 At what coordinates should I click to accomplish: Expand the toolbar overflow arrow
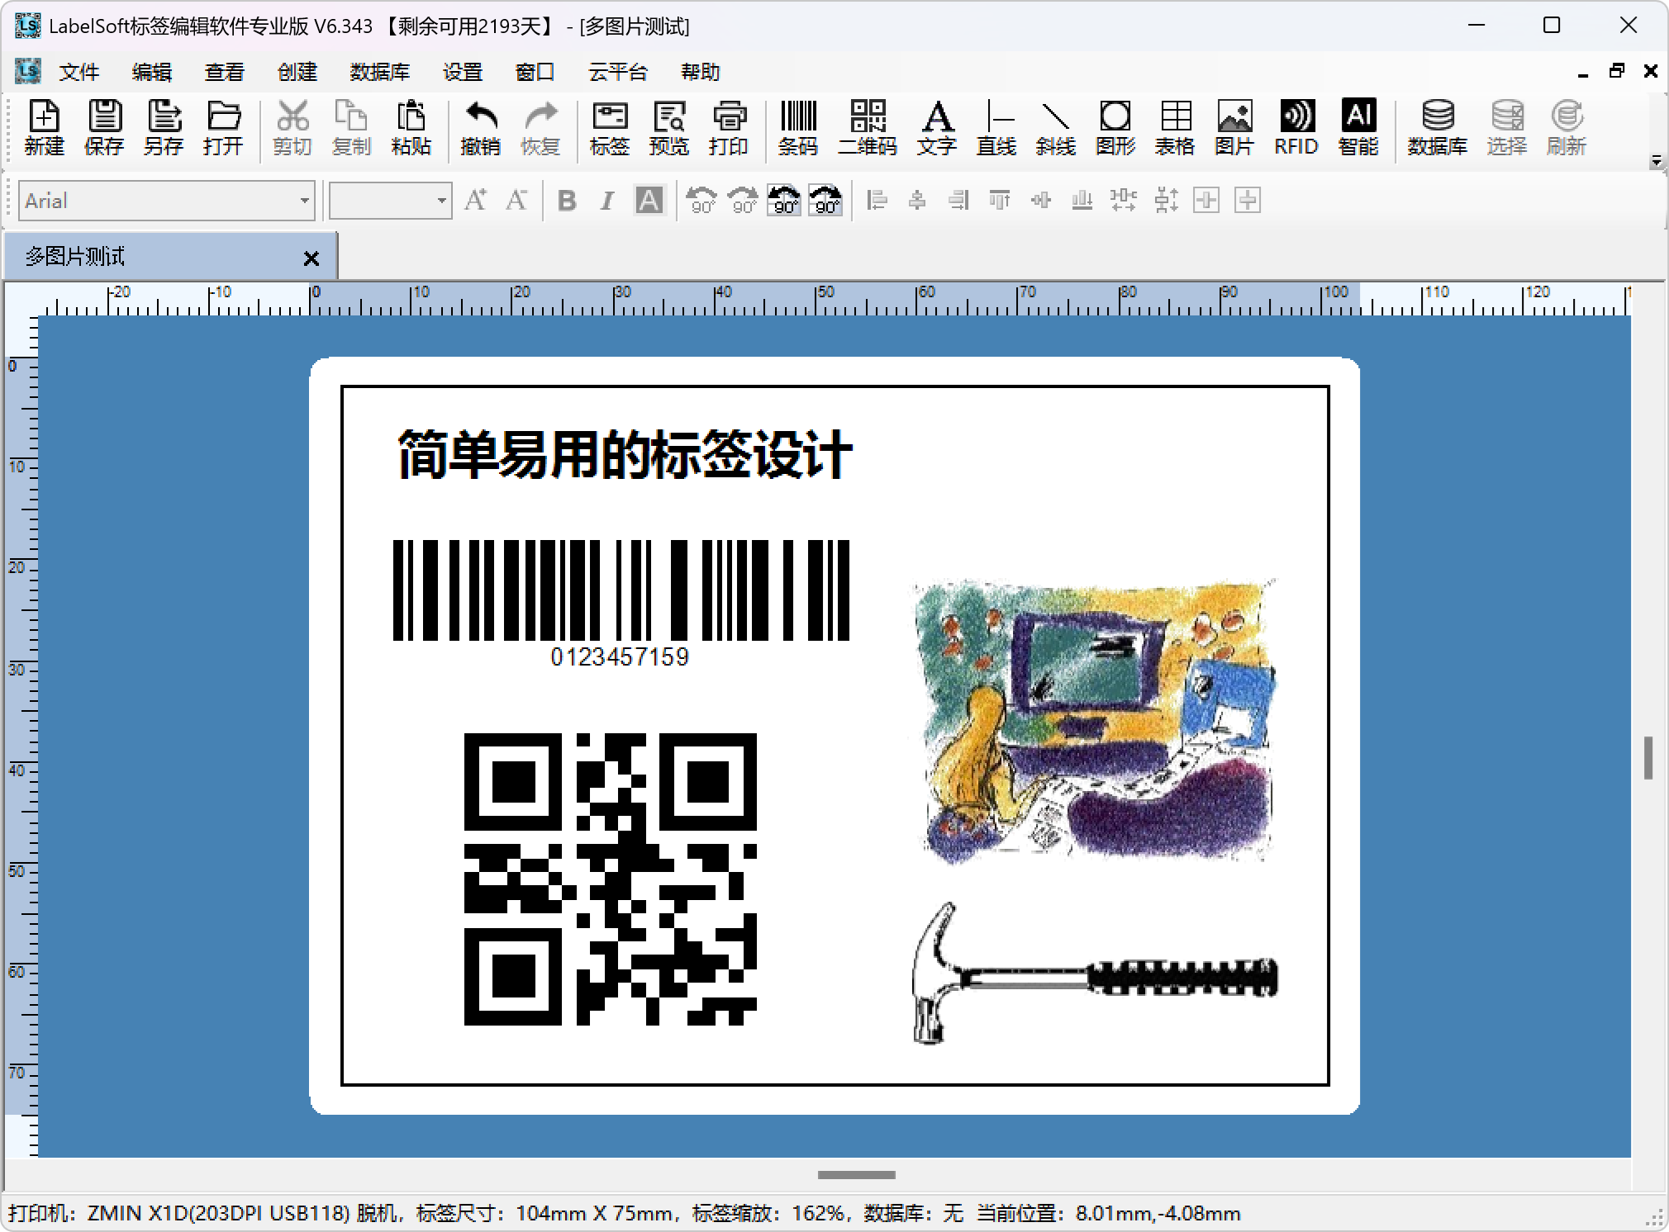click(x=1656, y=161)
